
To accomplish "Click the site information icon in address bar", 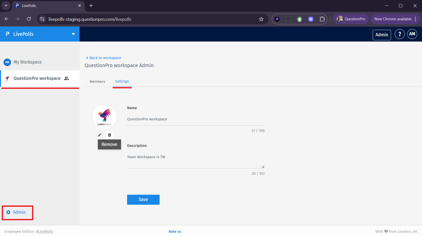I will (43, 19).
